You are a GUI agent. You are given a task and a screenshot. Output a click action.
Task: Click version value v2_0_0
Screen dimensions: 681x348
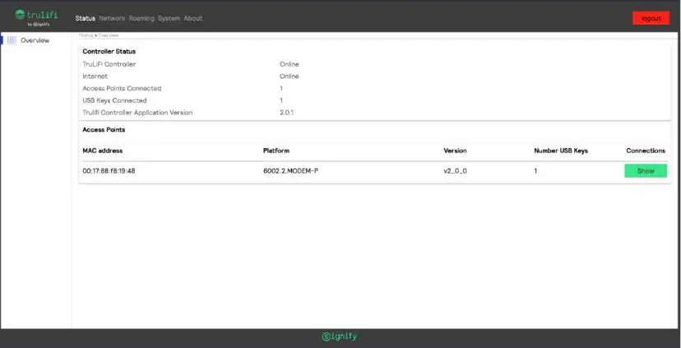(455, 171)
